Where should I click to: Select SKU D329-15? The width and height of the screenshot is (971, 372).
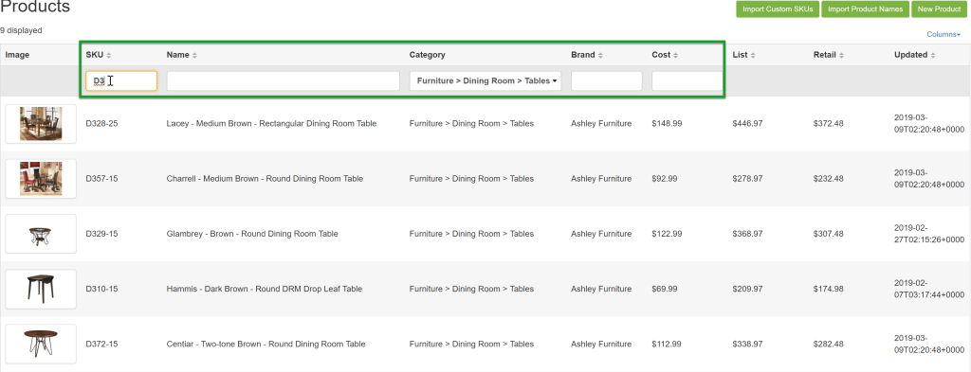pyautogui.click(x=101, y=234)
